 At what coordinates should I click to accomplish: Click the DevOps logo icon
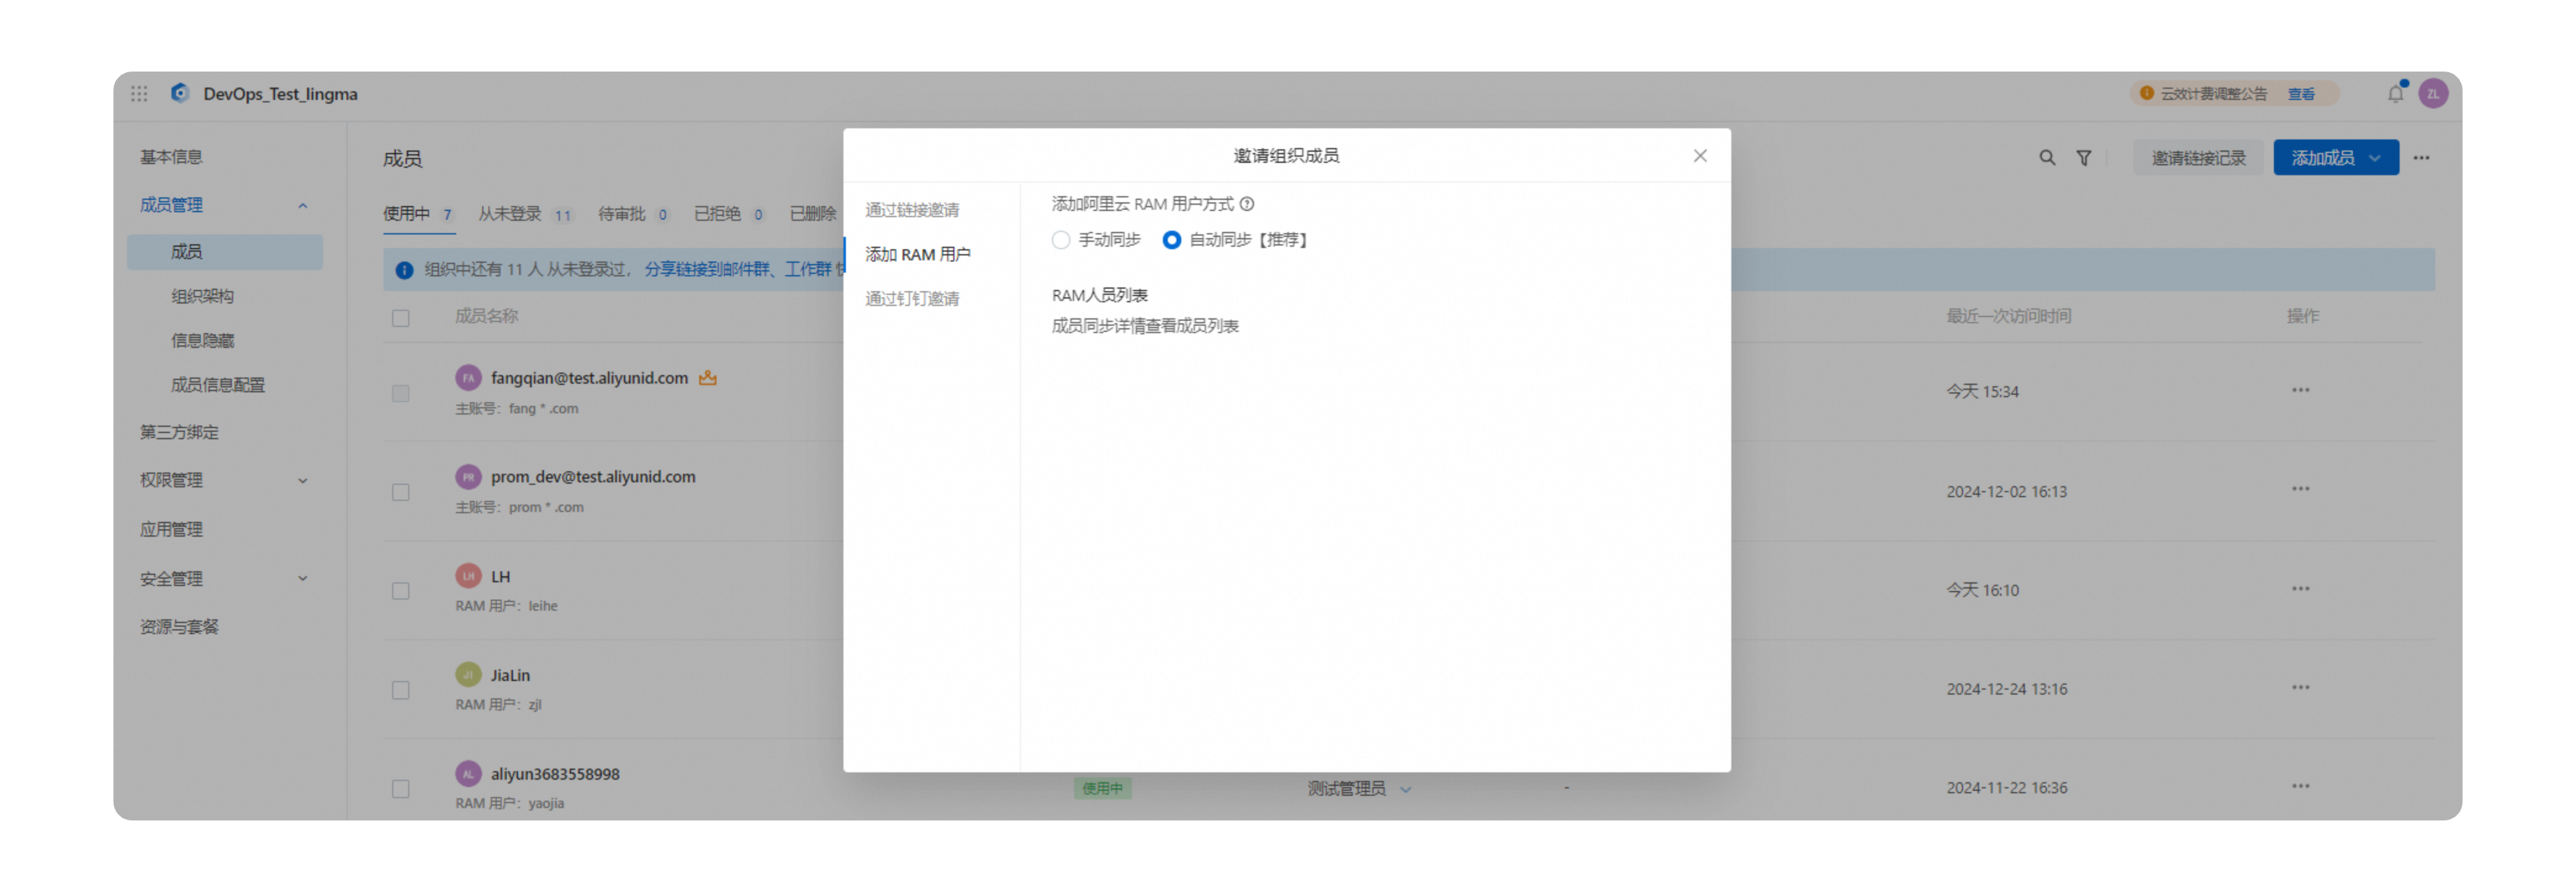[x=180, y=93]
